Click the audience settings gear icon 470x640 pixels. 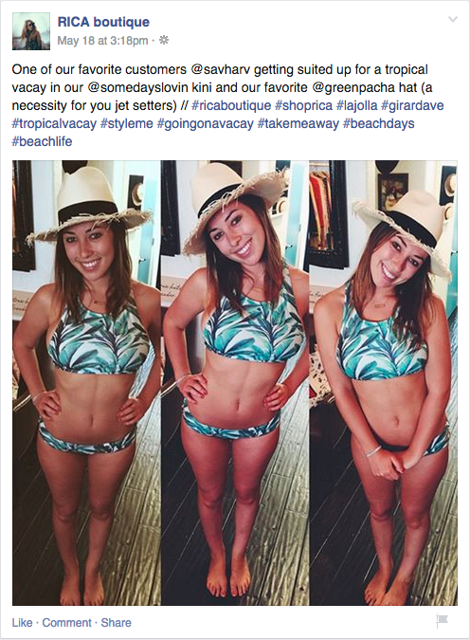pyautogui.click(x=164, y=40)
